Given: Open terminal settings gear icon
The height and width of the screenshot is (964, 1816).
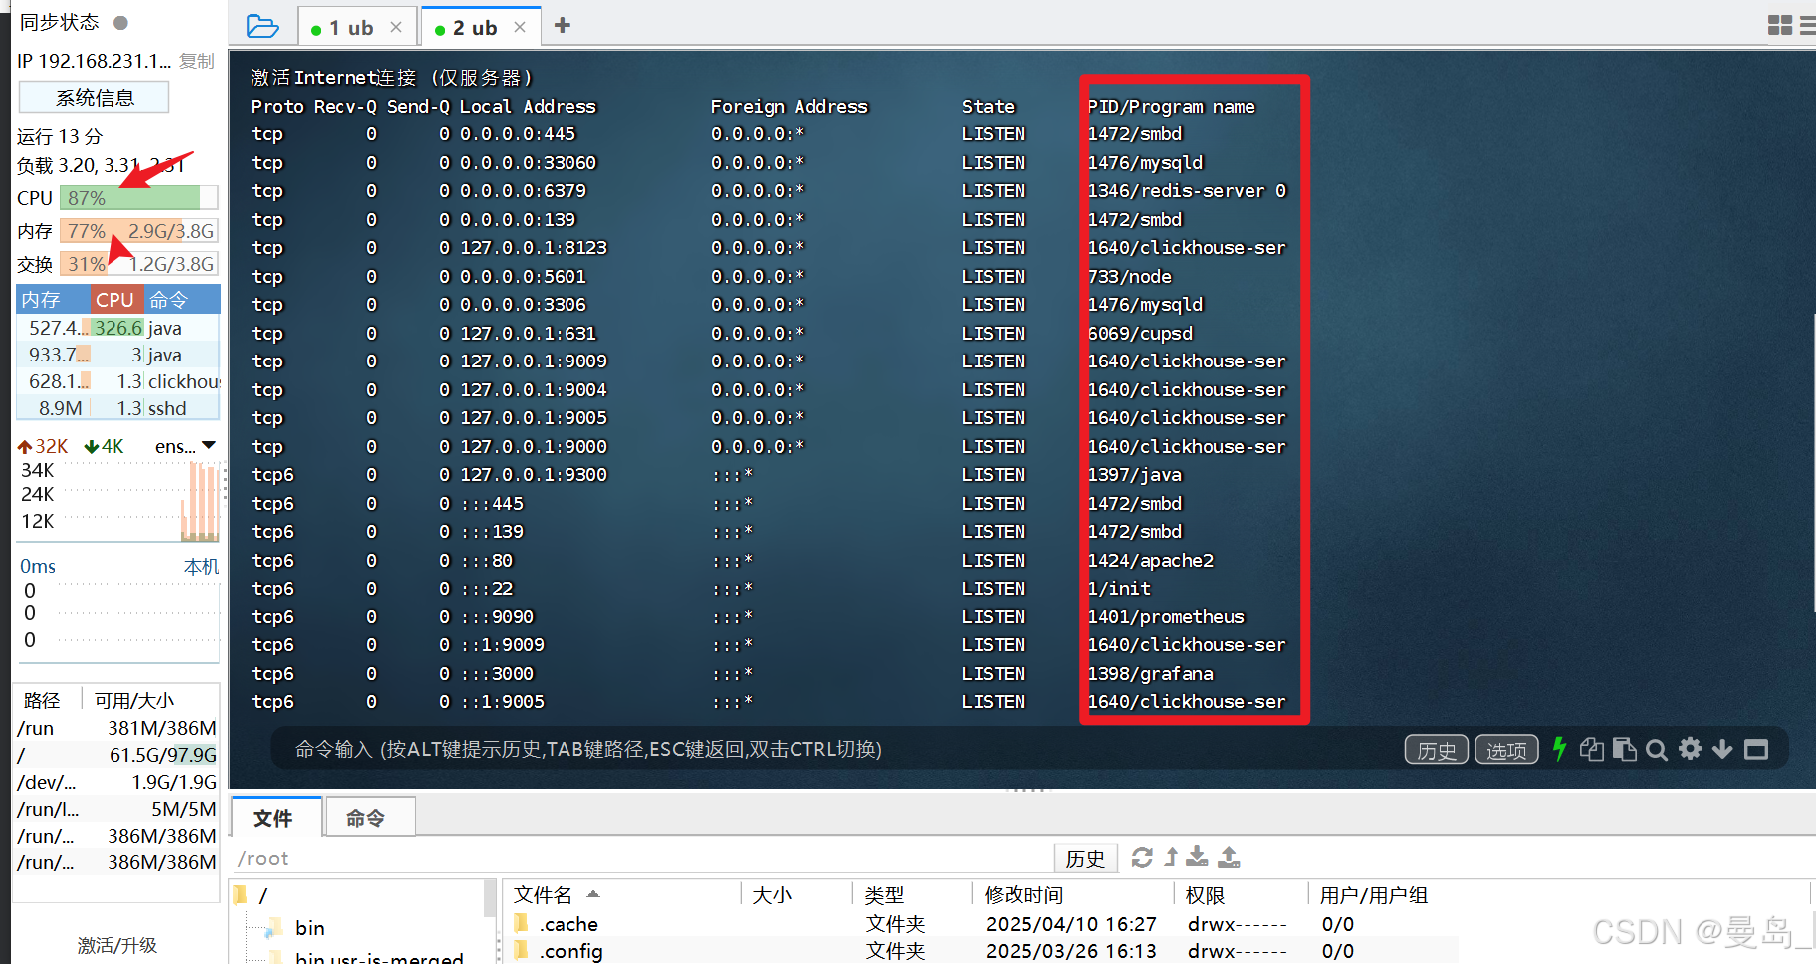Looking at the screenshot, I should point(1690,748).
